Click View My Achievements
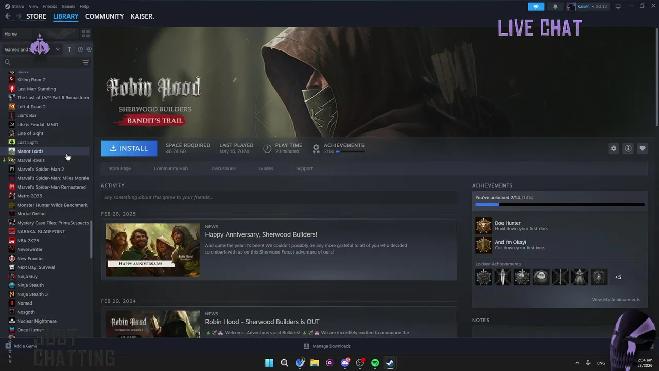 click(616, 300)
